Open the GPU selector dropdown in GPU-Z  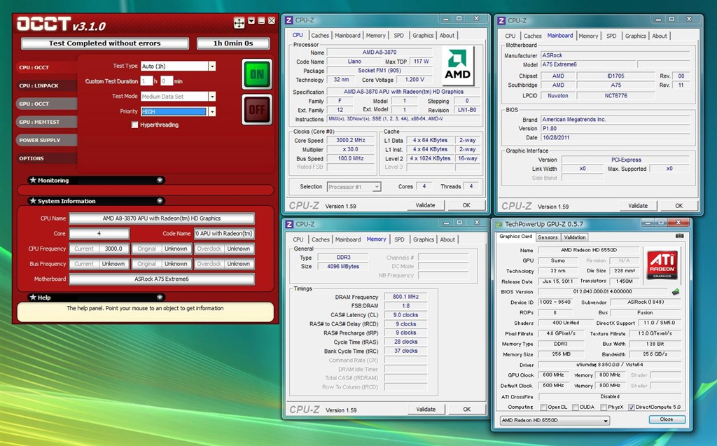pos(605,421)
